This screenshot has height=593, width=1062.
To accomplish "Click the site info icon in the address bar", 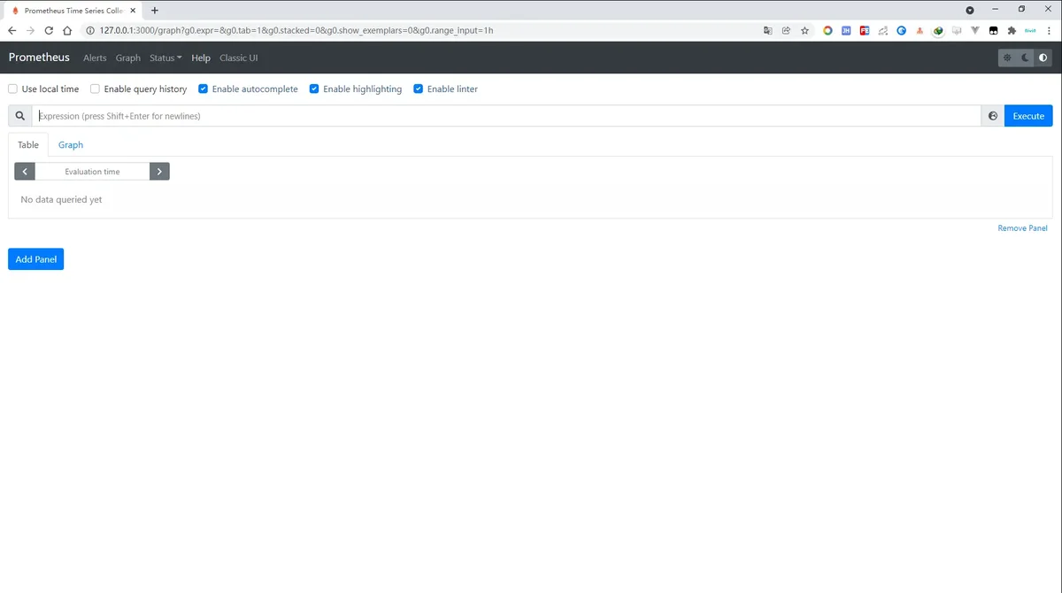I will (90, 30).
